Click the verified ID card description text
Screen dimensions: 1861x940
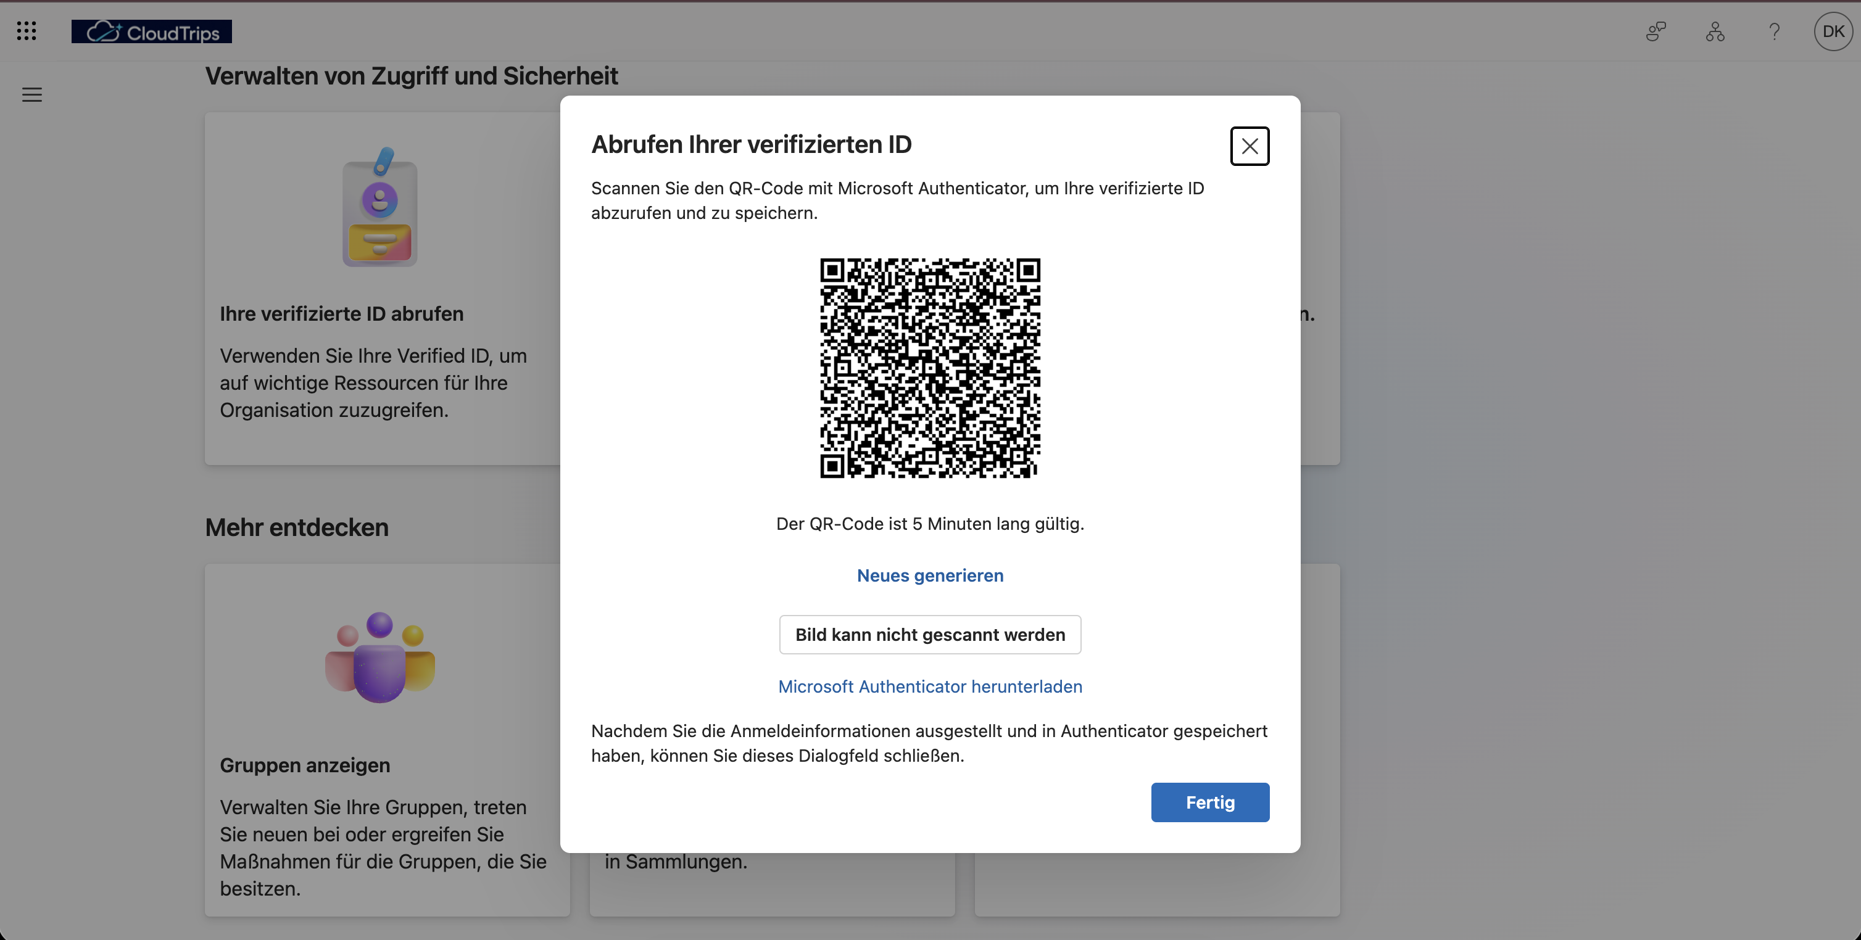pos(373,382)
